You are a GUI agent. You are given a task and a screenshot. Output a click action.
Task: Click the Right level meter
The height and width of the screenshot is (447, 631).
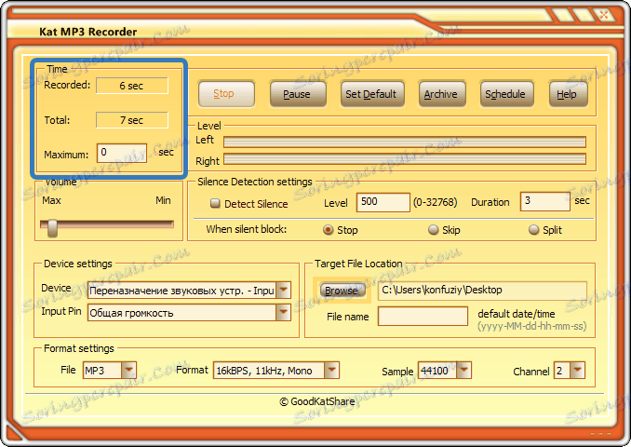[x=405, y=159]
